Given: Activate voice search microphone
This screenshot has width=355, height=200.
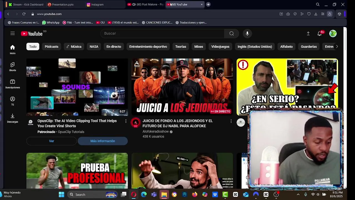Looking at the screenshot, I should click(x=247, y=33).
